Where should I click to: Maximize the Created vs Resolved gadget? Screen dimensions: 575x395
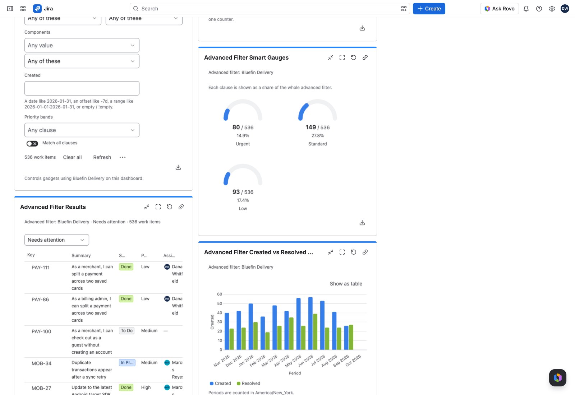[342, 252]
